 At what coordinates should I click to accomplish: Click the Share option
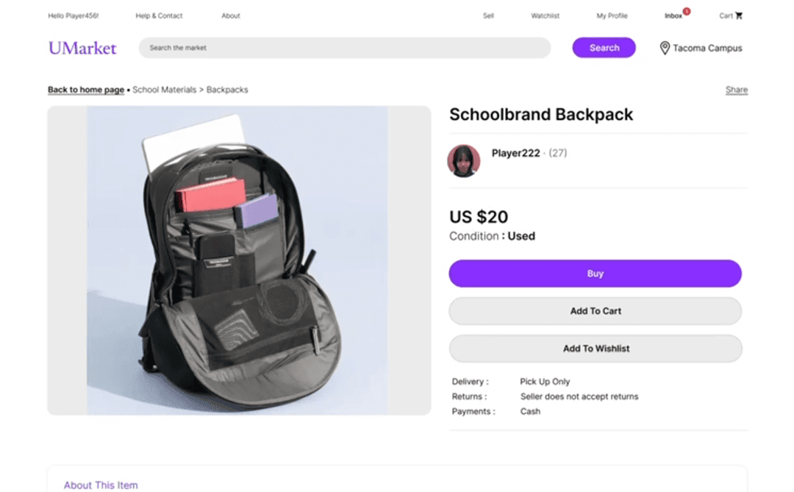coord(736,89)
